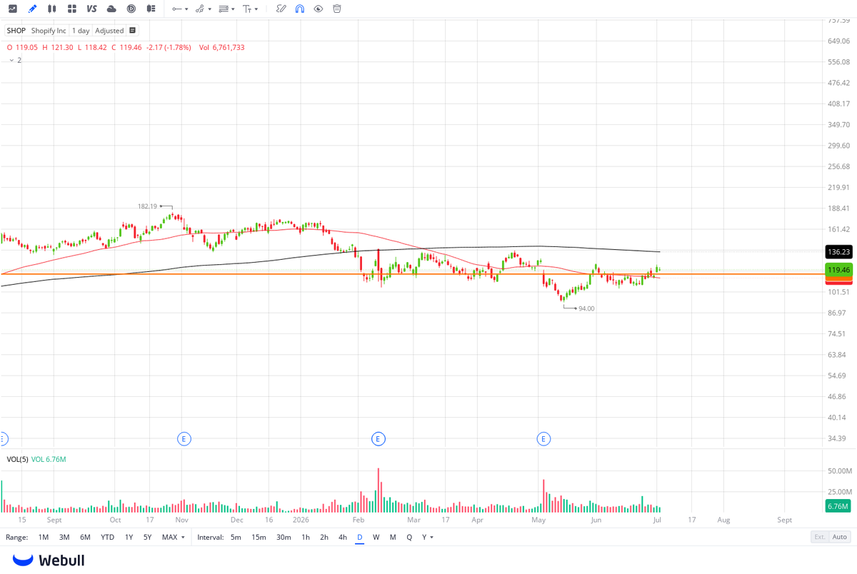Pick the freehand brush tool
This screenshot has width=857, height=574.
tap(281, 9)
